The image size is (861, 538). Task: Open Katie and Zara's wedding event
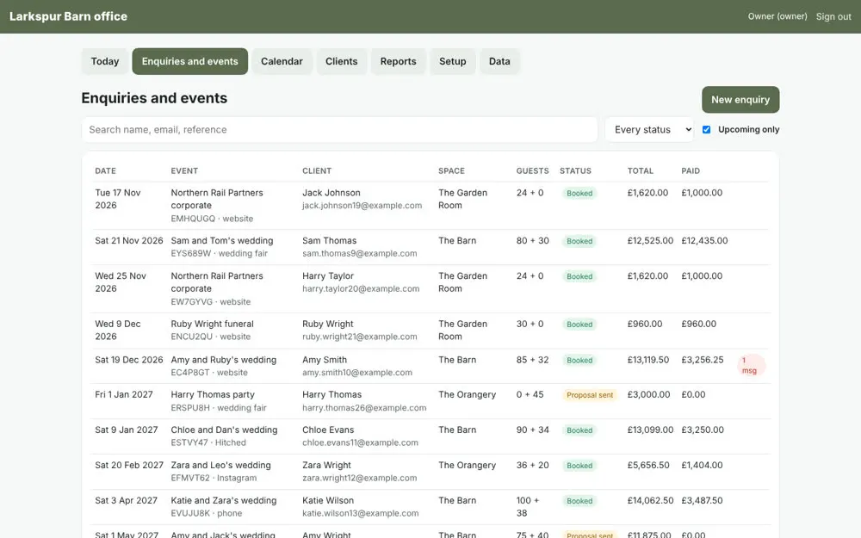[x=224, y=500]
